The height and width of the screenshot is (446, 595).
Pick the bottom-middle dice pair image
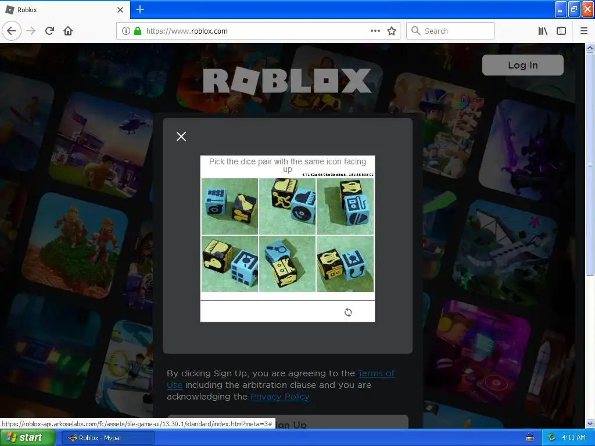[x=287, y=264]
